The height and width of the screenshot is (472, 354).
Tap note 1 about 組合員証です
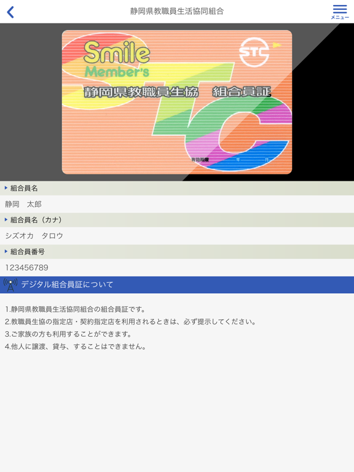(75, 309)
